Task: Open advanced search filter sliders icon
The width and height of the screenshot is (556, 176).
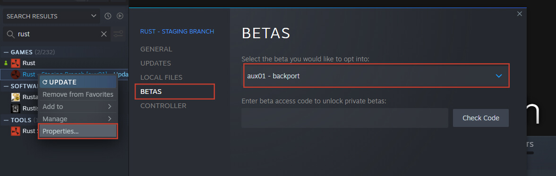Action: pos(118,34)
